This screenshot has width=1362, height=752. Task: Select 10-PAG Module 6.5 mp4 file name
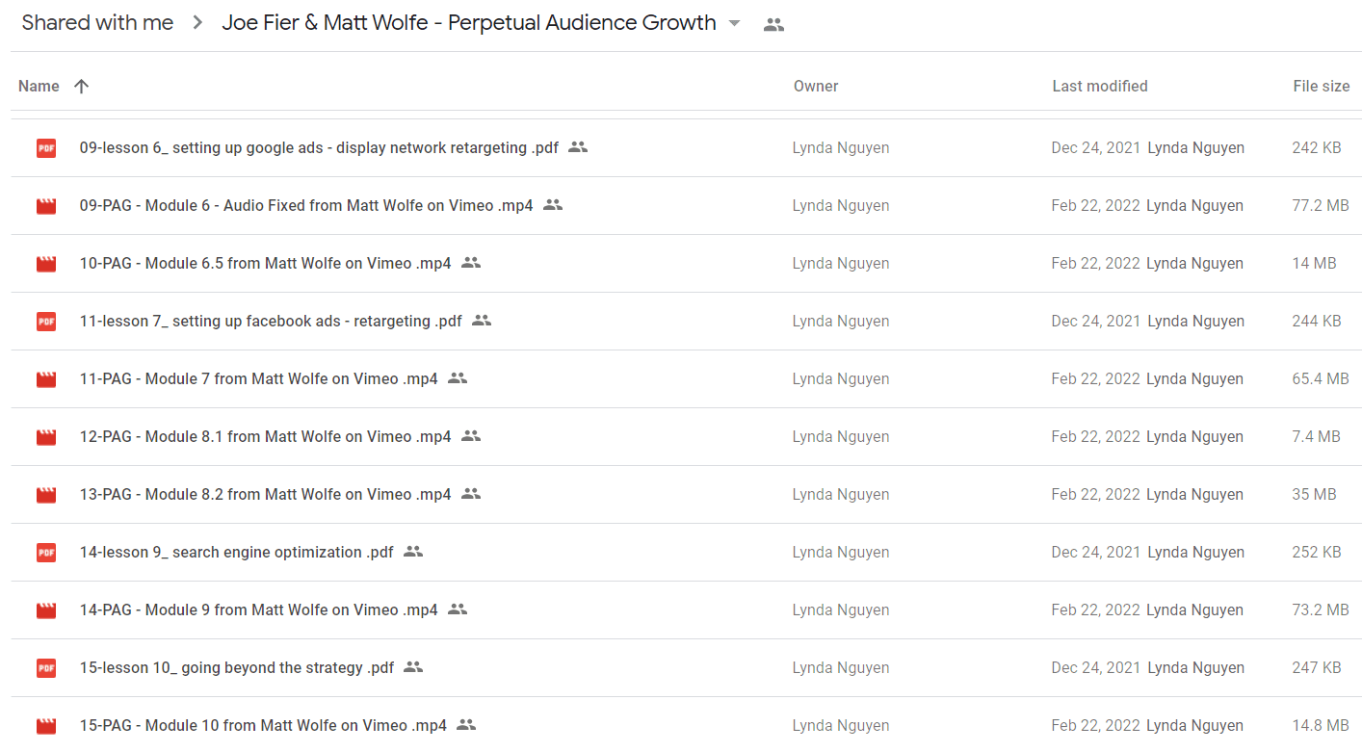[265, 264]
